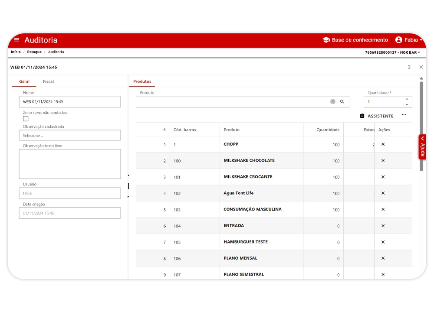Sort by Cód. barras column header

[184, 130]
